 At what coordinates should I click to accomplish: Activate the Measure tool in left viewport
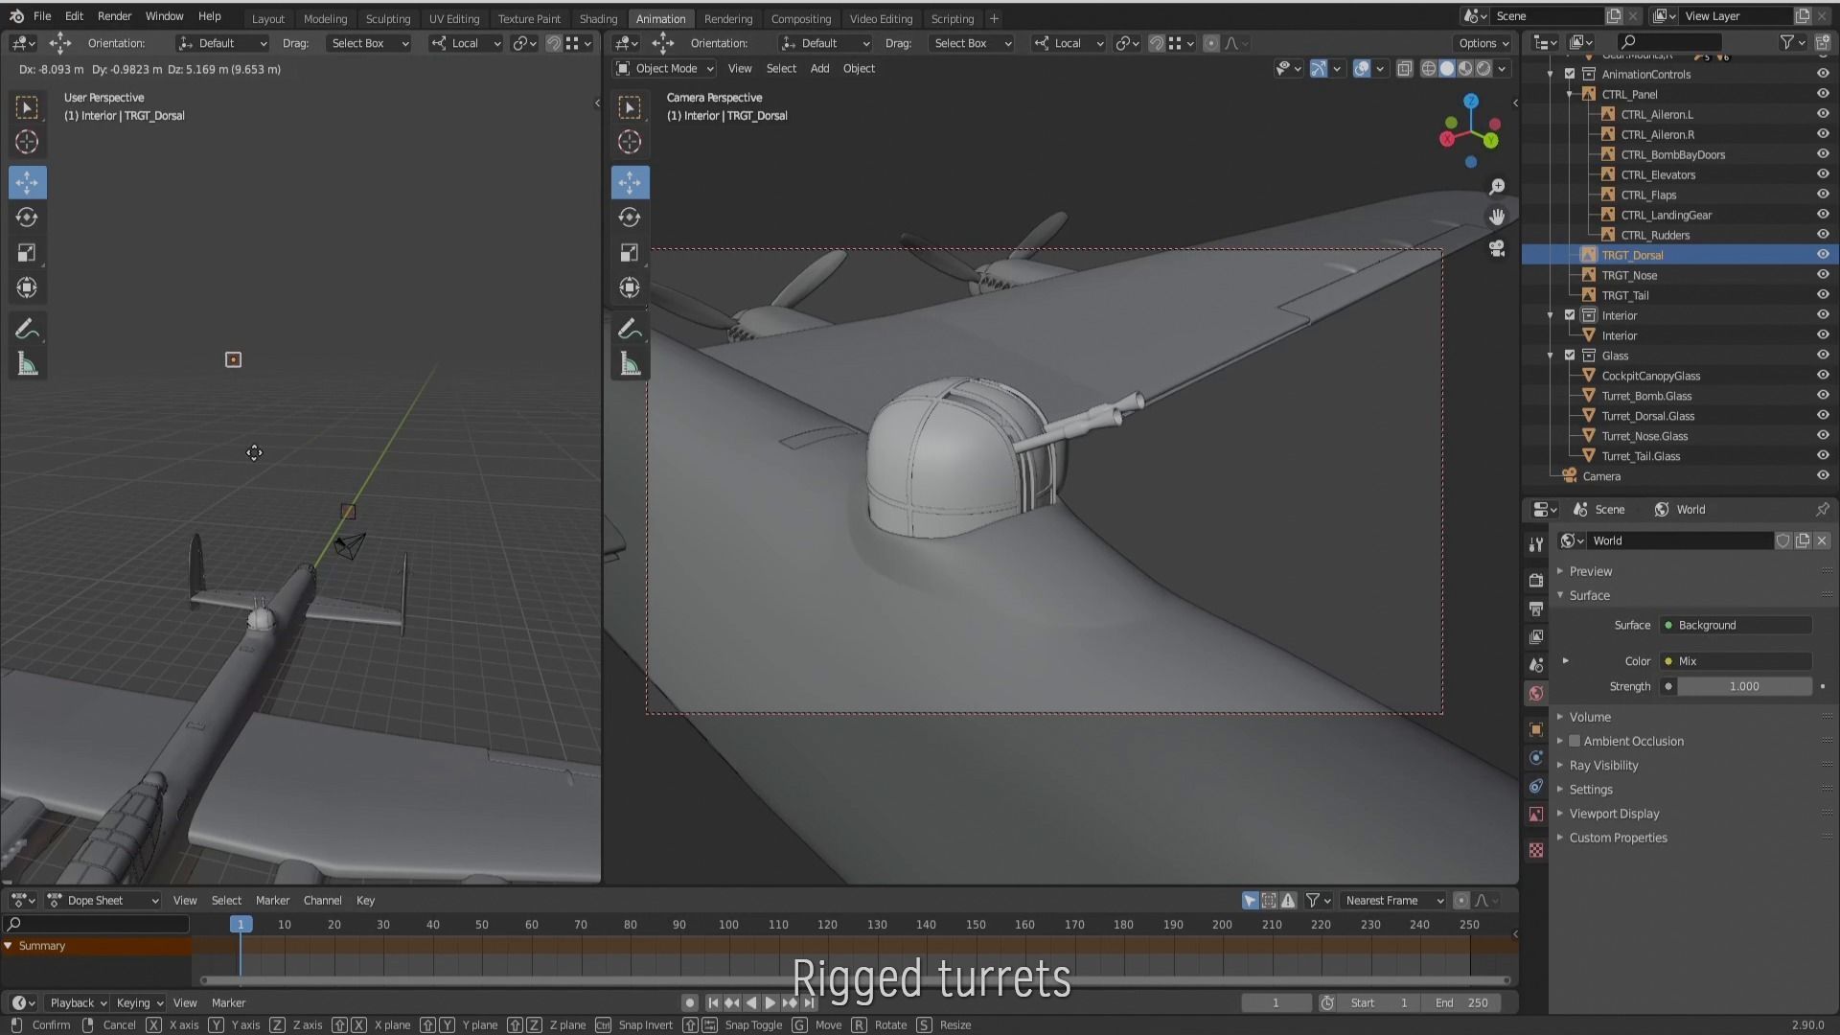(27, 364)
